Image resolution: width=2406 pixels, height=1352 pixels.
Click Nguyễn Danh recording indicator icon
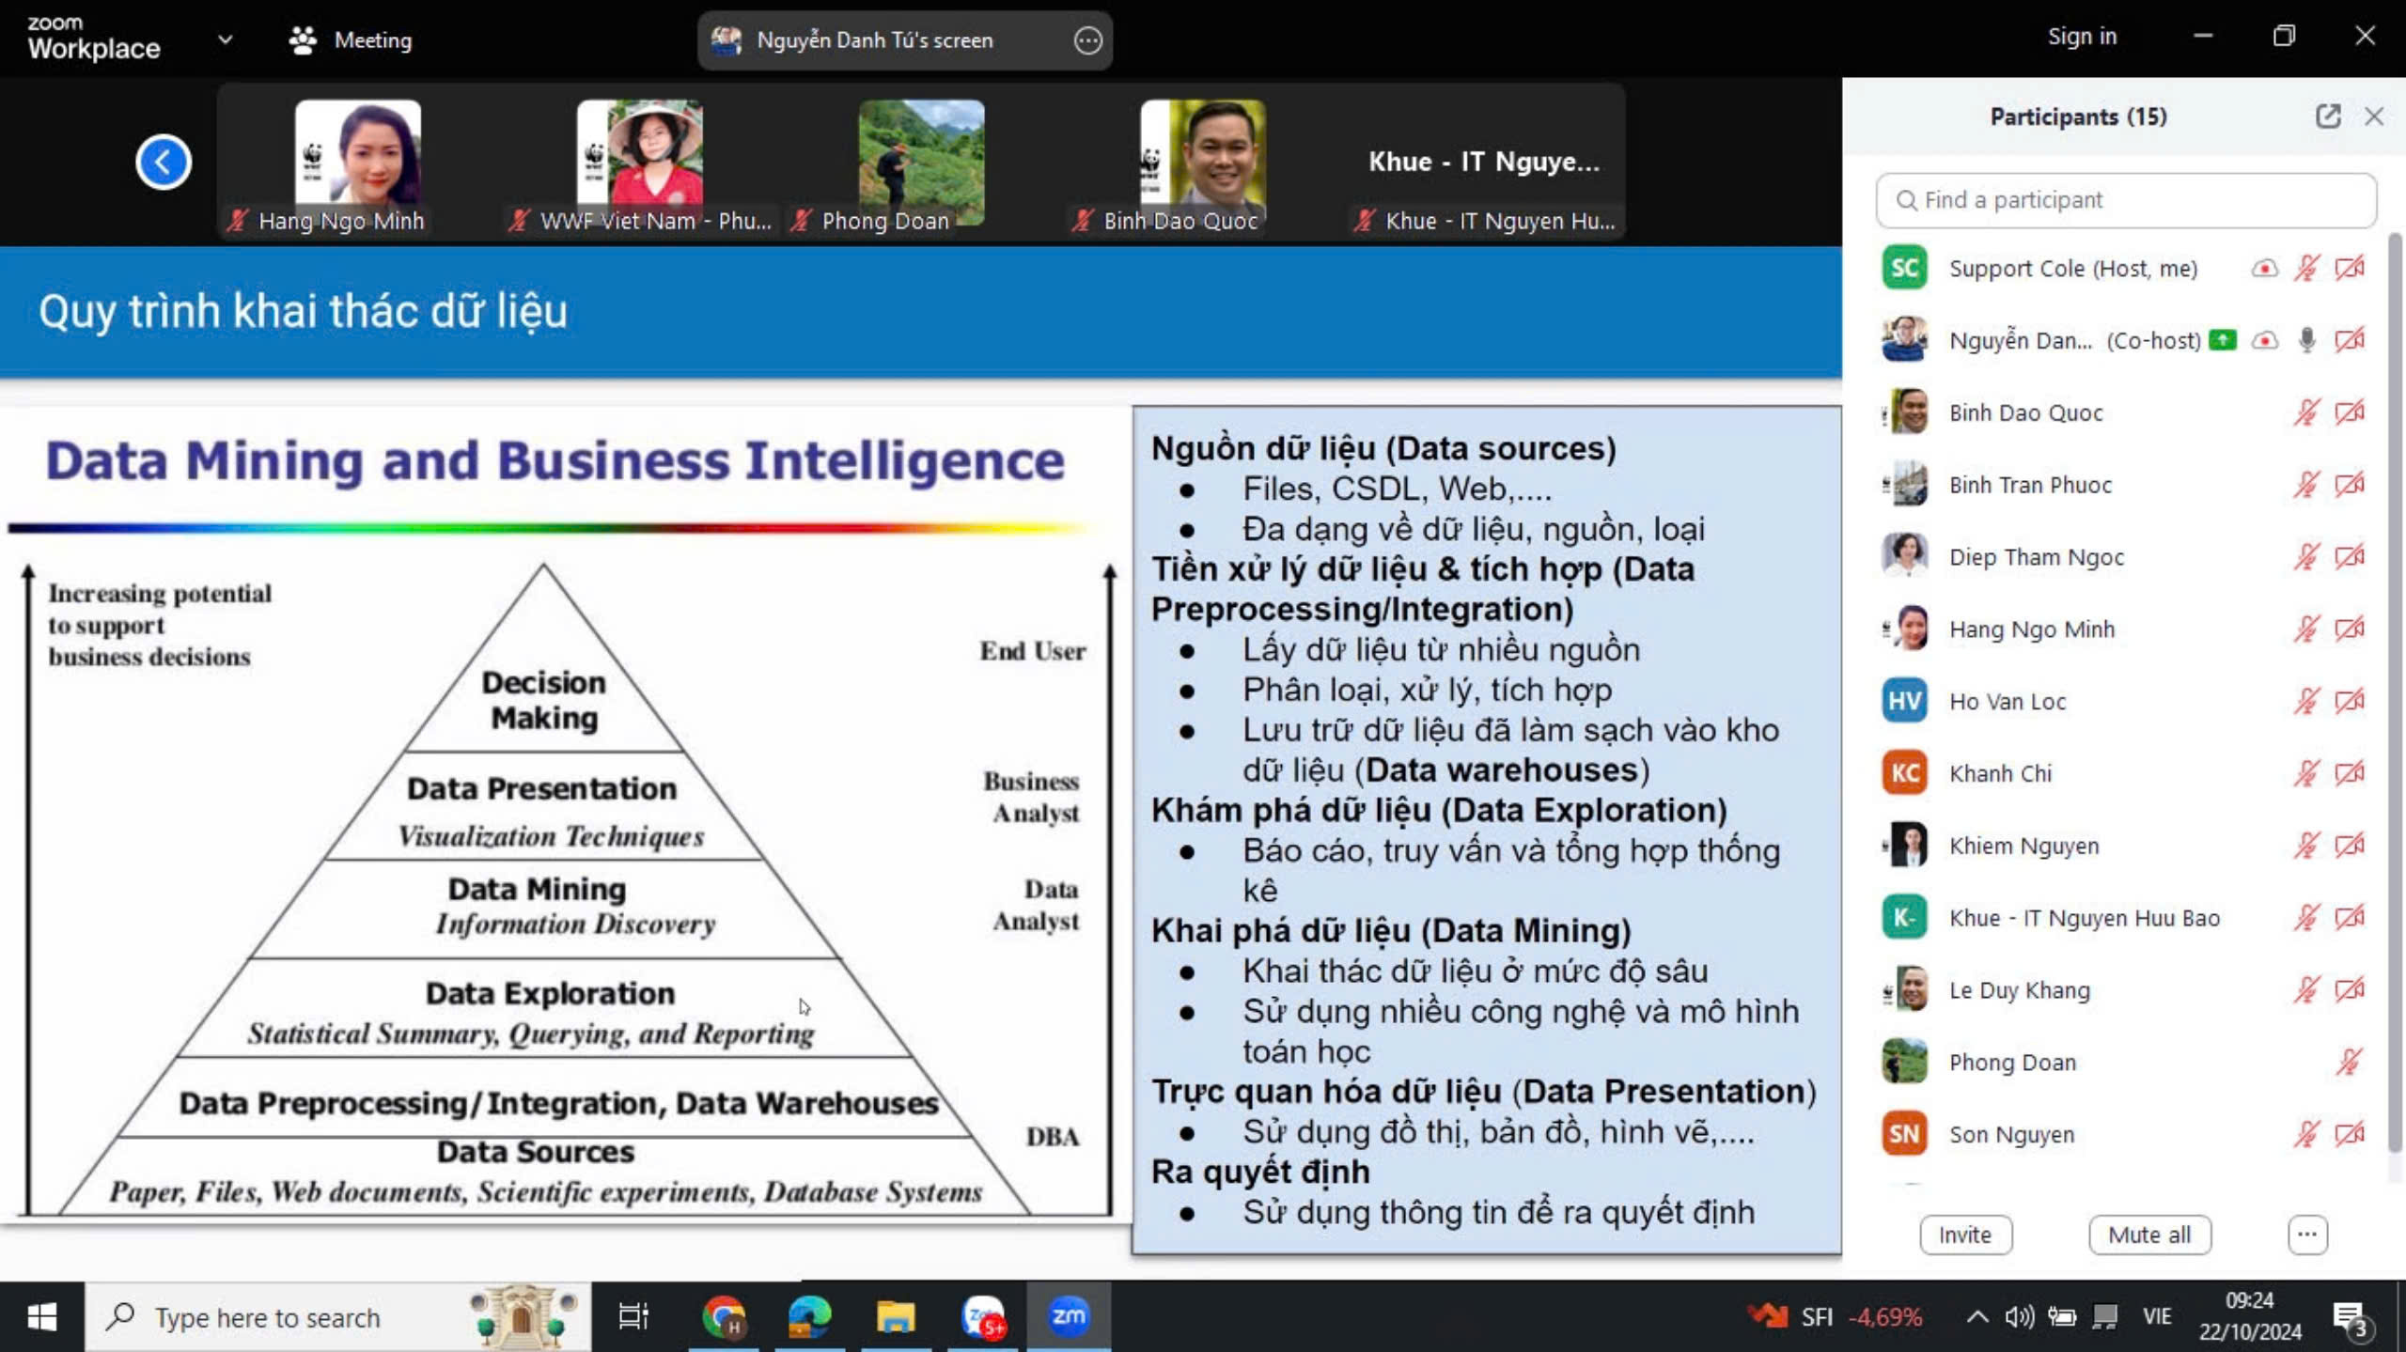pos(2264,340)
